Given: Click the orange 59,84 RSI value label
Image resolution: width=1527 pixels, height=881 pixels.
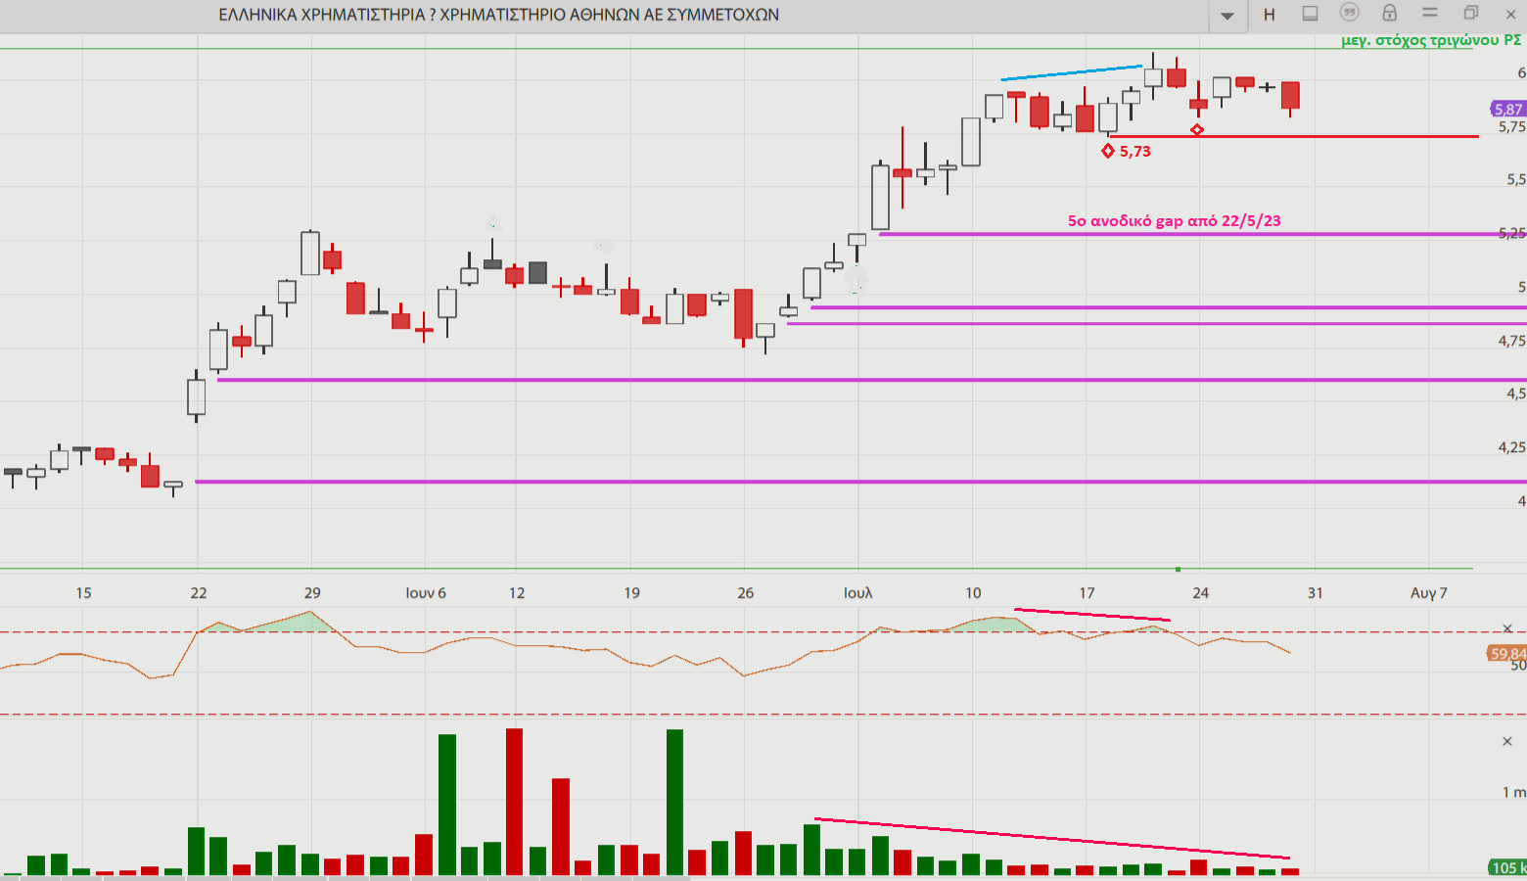Looking at the screenshot, I should [x=1507, y=653].
